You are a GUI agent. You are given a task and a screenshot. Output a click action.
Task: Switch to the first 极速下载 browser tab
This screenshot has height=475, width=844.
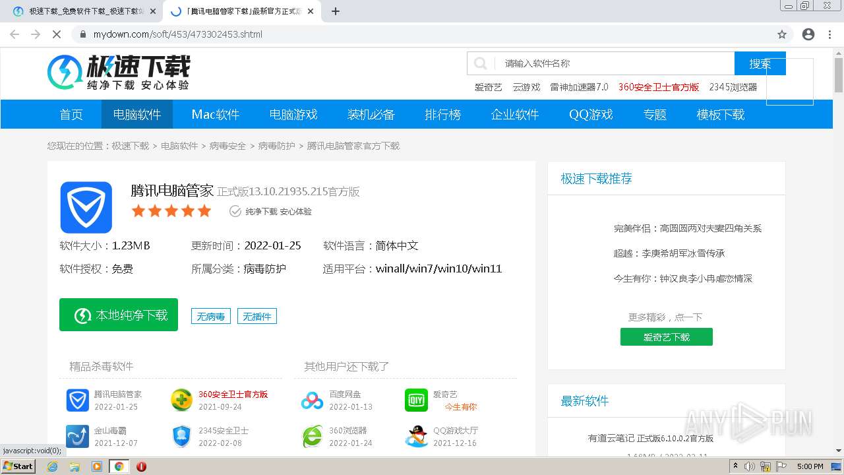point(80,11)
